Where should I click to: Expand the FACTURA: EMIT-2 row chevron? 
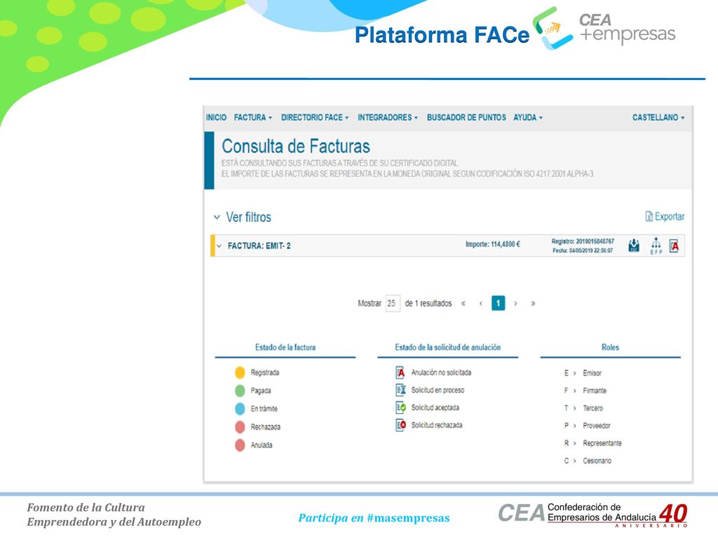click(219, 246)
